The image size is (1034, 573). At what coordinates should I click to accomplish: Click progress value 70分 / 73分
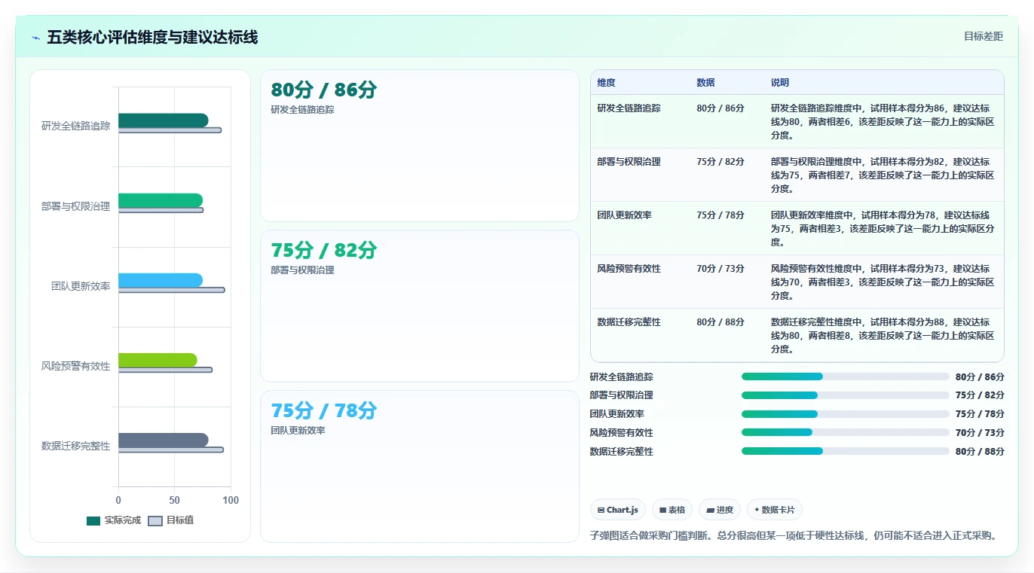coord(980,433)
